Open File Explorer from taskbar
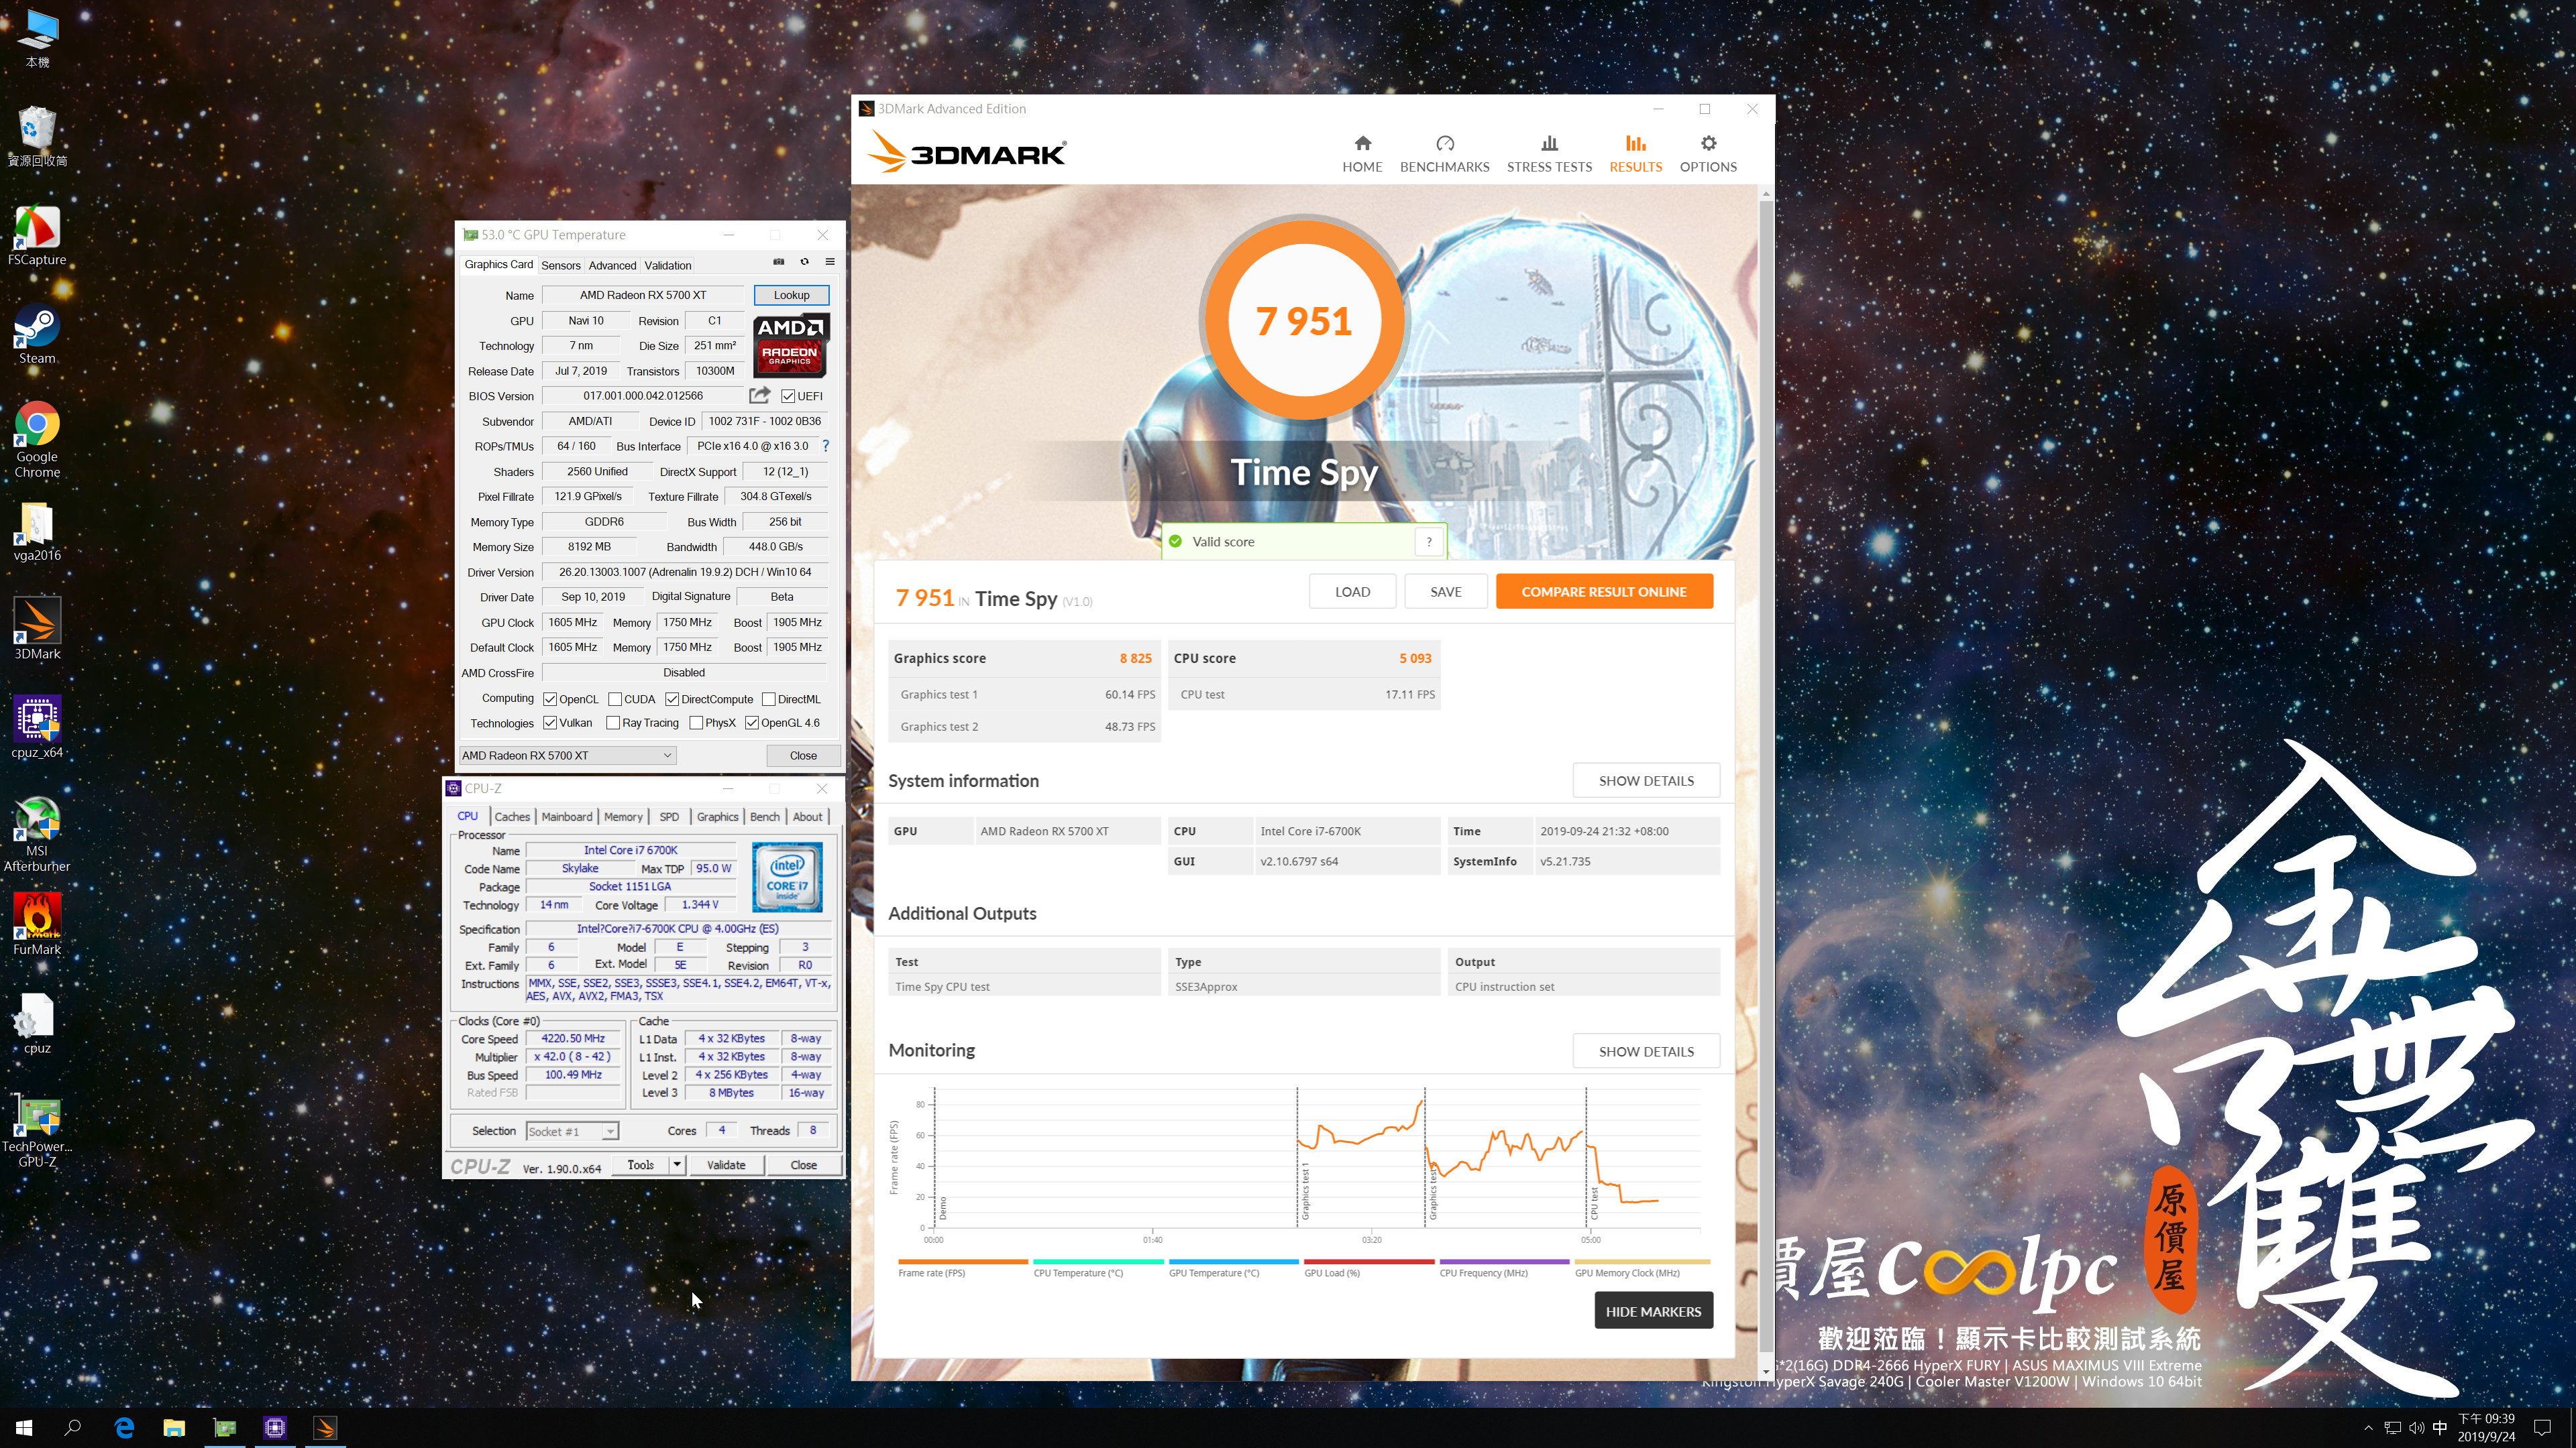 (174, 1428)
